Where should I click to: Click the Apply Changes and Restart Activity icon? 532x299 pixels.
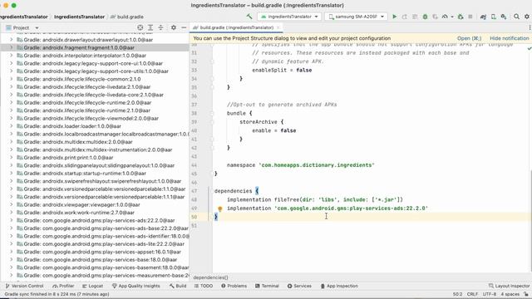point(405,17)
